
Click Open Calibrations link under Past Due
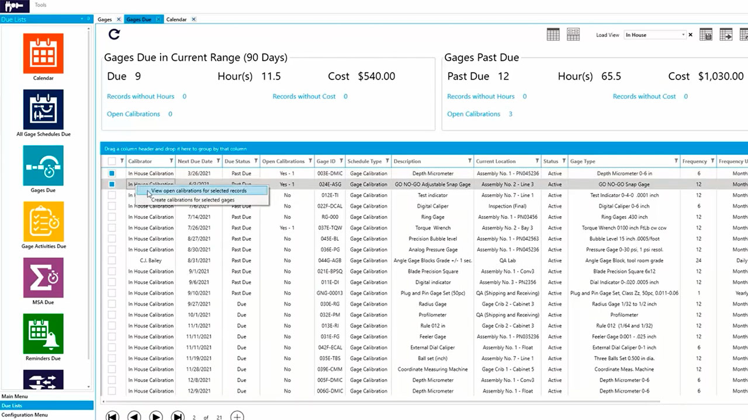tap(474, 114)
